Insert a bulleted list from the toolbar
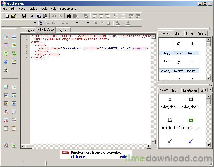214x167 pixels. point(122,16)
